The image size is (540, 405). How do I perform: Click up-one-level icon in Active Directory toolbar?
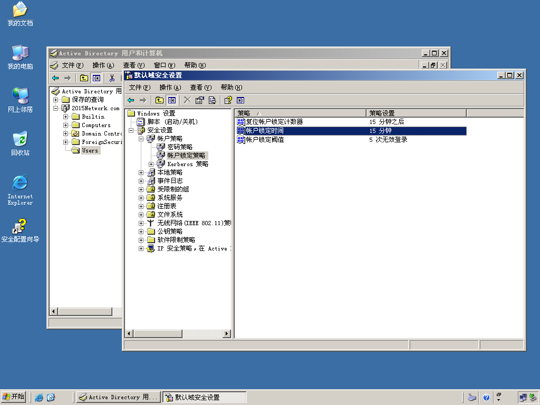tap(84, 78)
